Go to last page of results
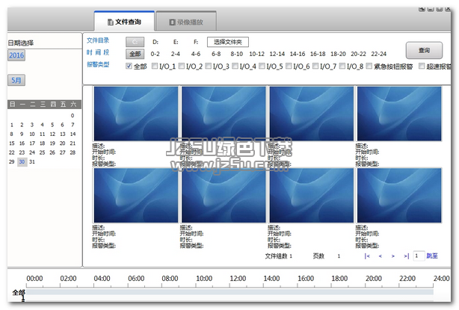 click(x=407, y=256)
